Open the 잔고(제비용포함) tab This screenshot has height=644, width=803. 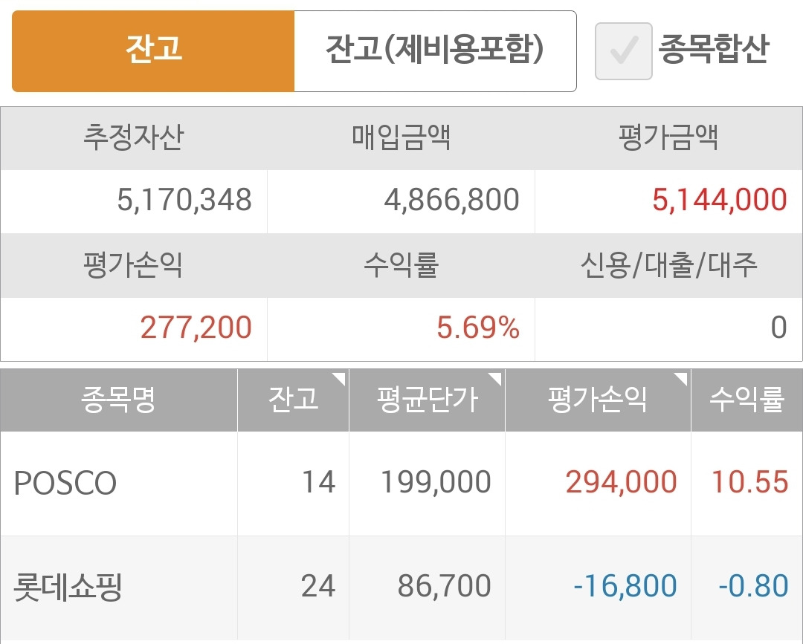[435, 51]
